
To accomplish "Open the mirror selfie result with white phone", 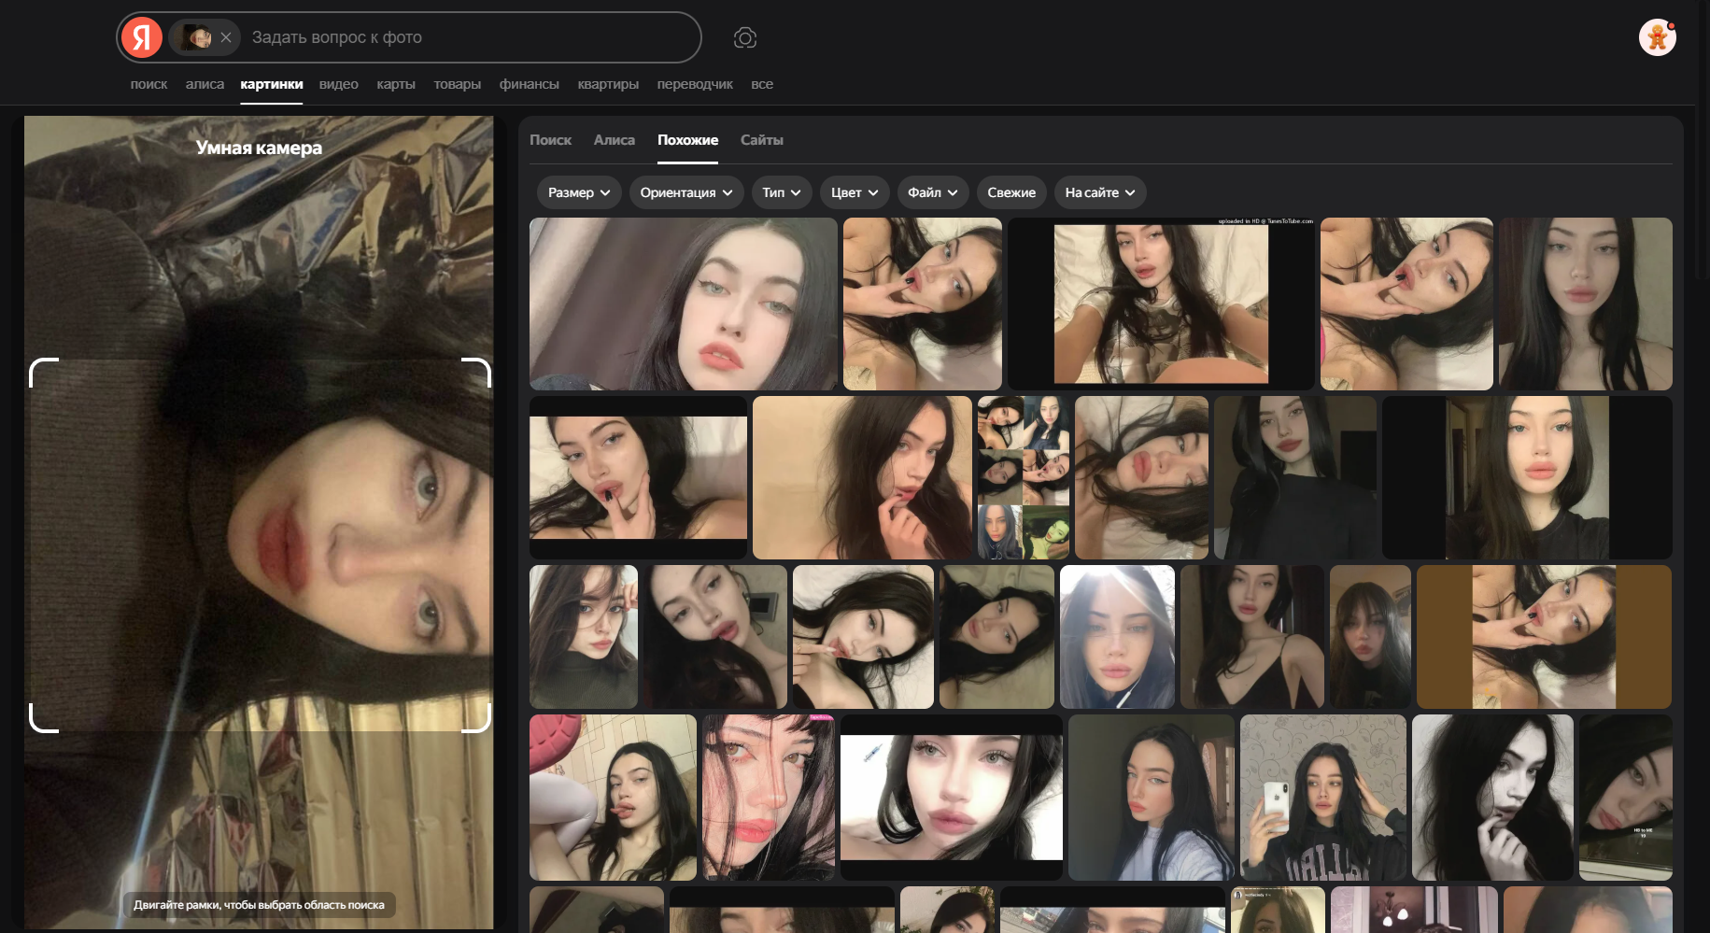I will (1323, 798).
